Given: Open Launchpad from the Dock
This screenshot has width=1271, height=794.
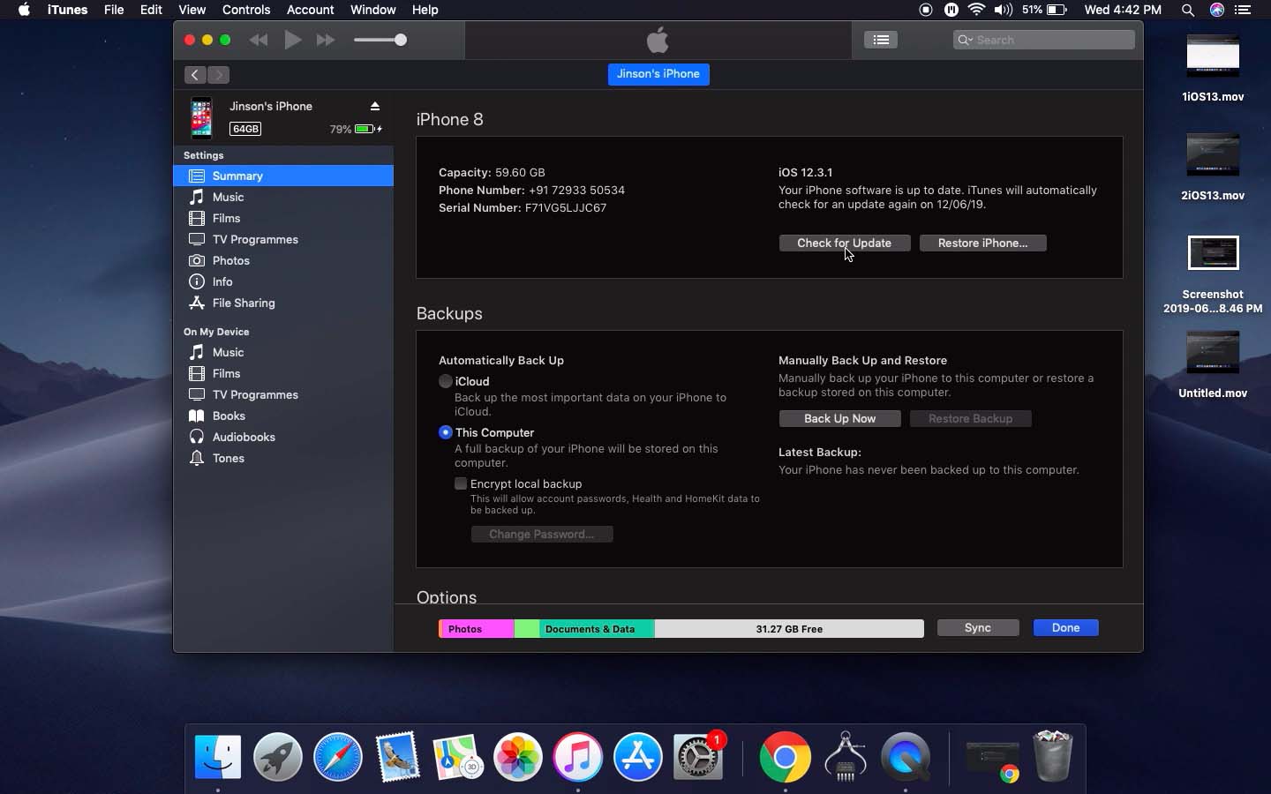Looking at the screenshot, I should pyautogui.click(x=278, y=757).
